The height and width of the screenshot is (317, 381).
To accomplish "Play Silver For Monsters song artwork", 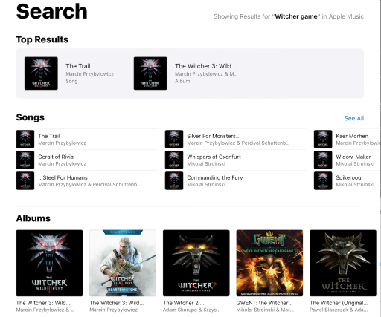I will [174, 139].
